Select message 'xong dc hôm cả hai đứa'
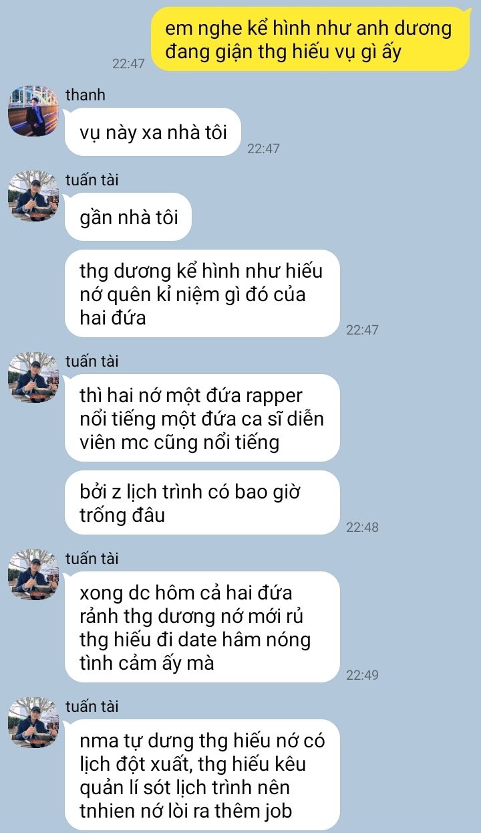The image size is (481, 833). (x=202, y=627)
